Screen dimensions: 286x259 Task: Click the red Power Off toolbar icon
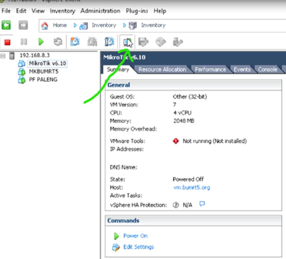7,42
